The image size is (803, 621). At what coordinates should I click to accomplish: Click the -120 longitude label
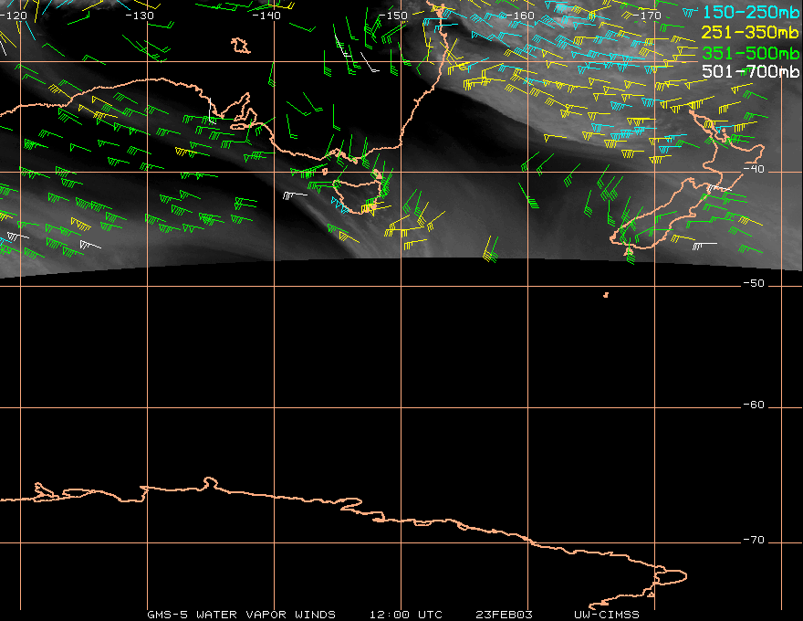[14, 16]
